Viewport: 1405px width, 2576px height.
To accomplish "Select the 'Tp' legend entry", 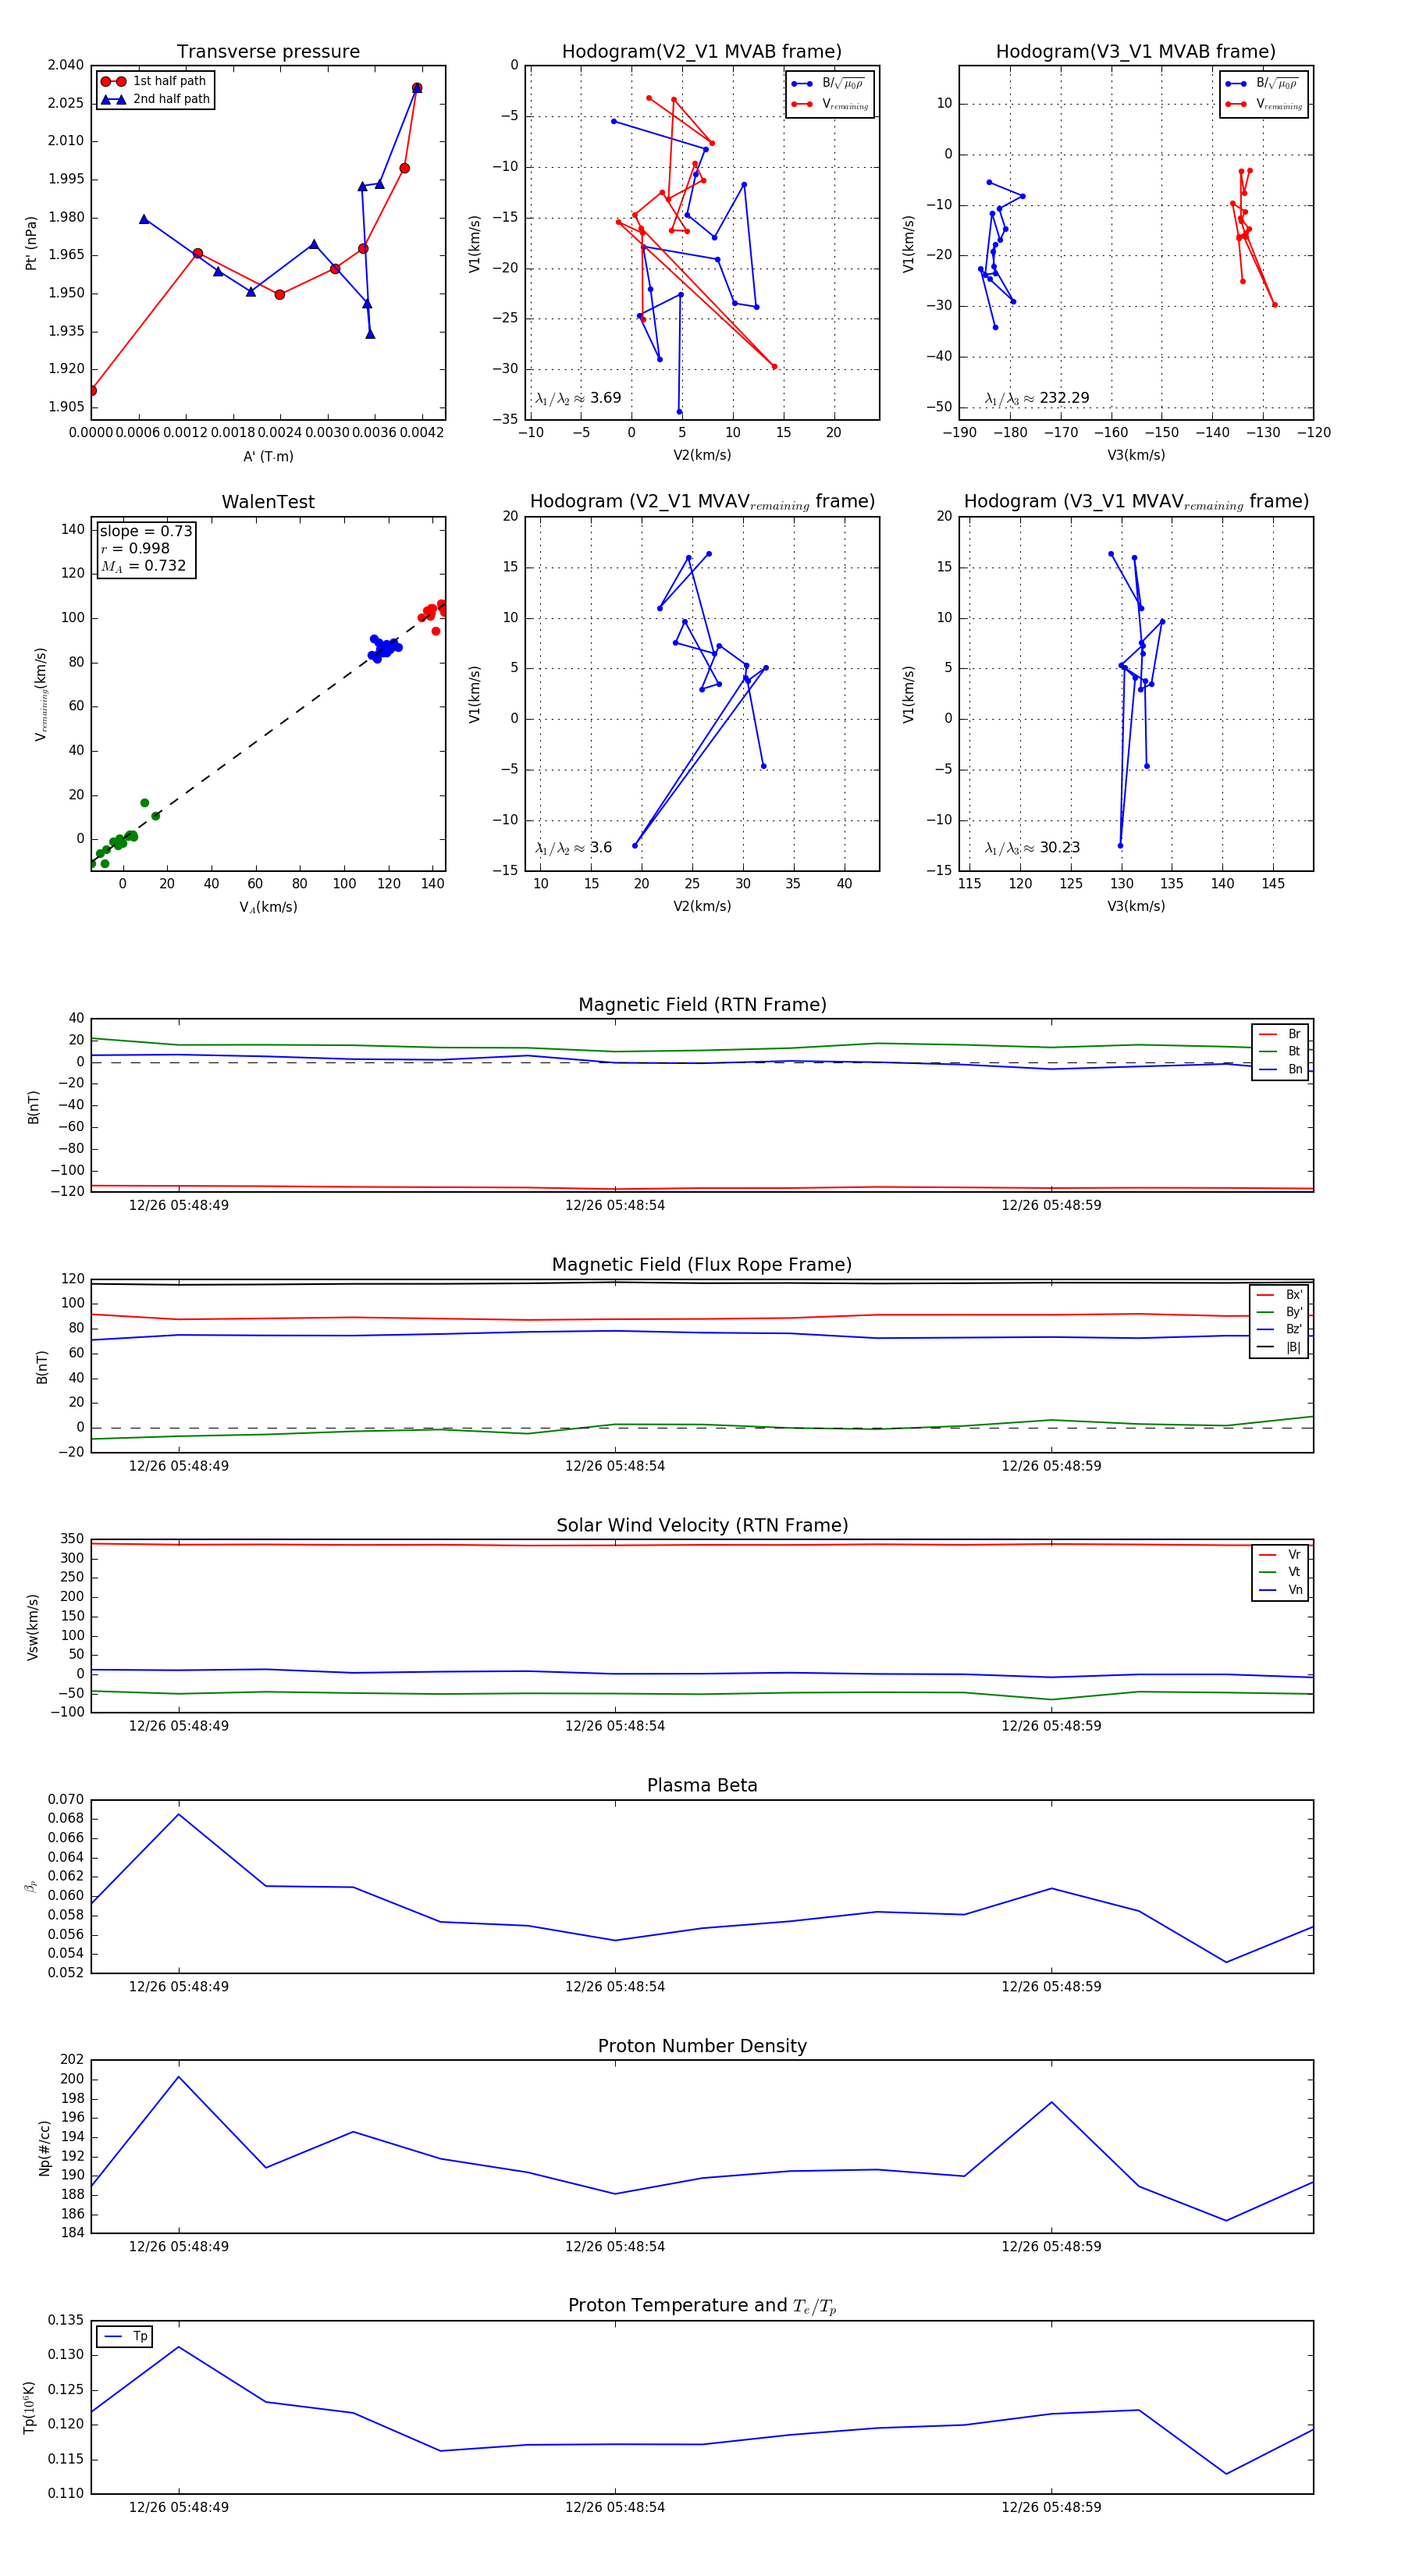I will pyautogui.click(x=125, y=2337).
